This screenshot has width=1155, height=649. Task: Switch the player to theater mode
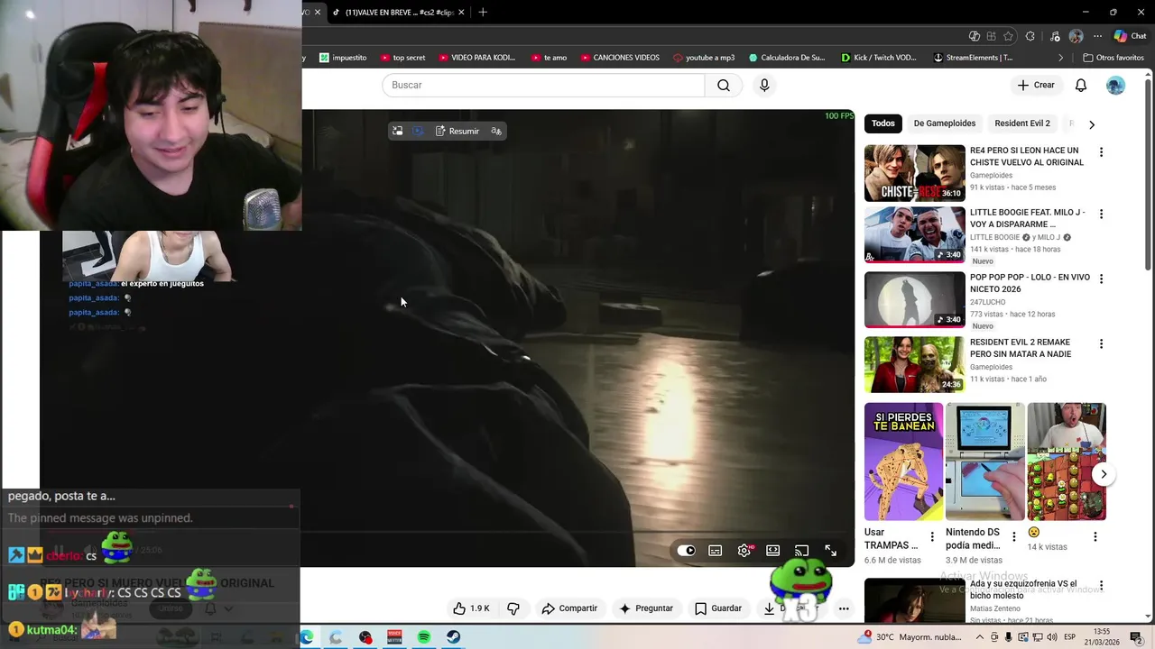[773, 551]
